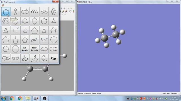Screen dimensions: 181x101
Task: Click the diamond-shaped icon in the main toolbar
Action: (x=70, y=12)
